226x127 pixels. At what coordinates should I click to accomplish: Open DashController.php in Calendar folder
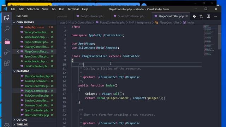[35, 76]
